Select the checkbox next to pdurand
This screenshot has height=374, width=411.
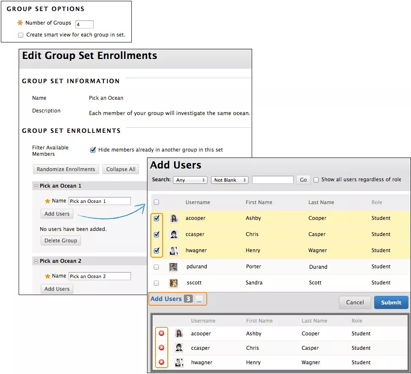pos(157,267)
